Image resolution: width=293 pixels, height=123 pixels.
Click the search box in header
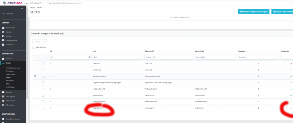point(64,3)
